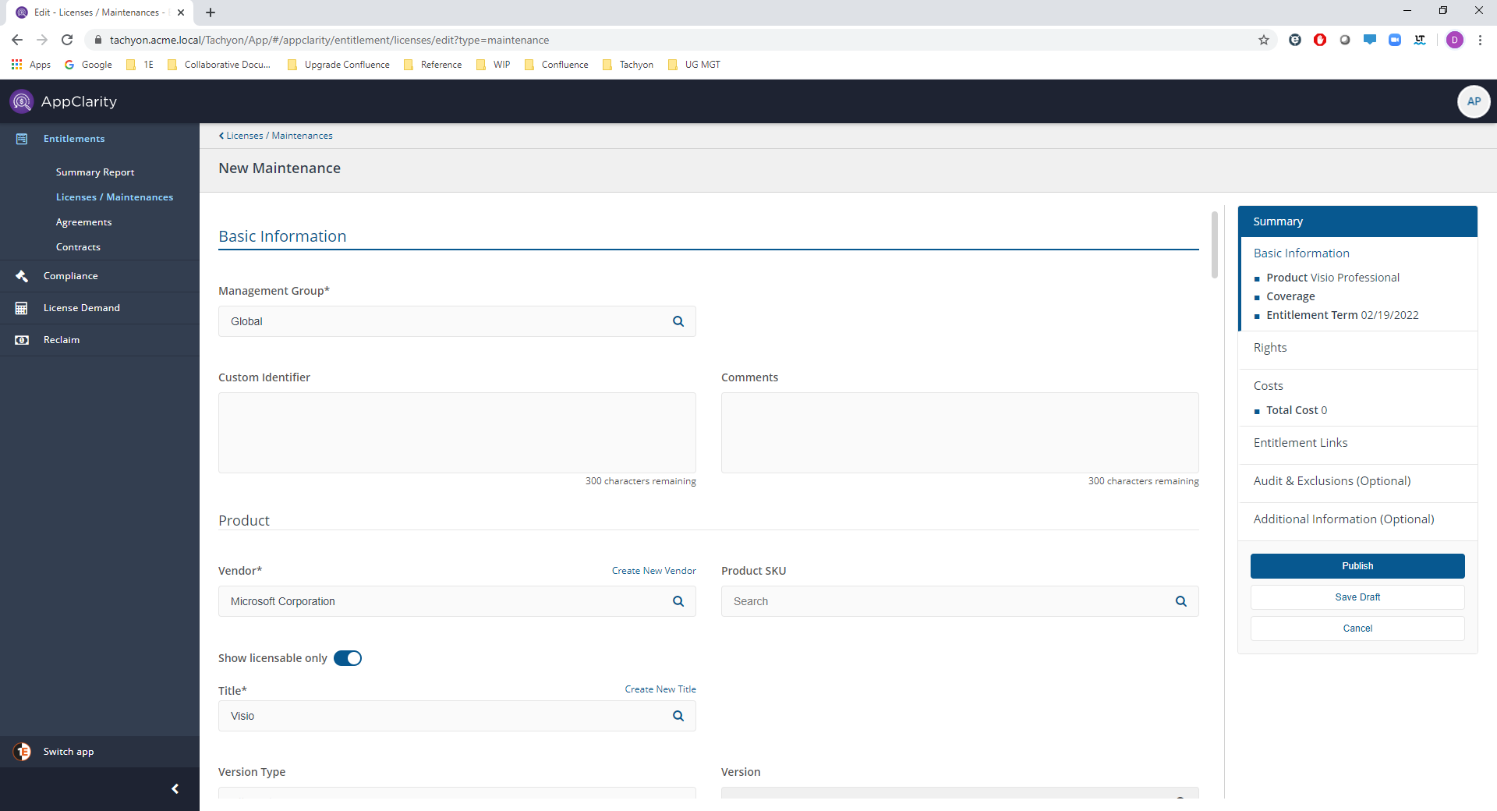
Task: Click into the Comments text area
Action: 960,433
